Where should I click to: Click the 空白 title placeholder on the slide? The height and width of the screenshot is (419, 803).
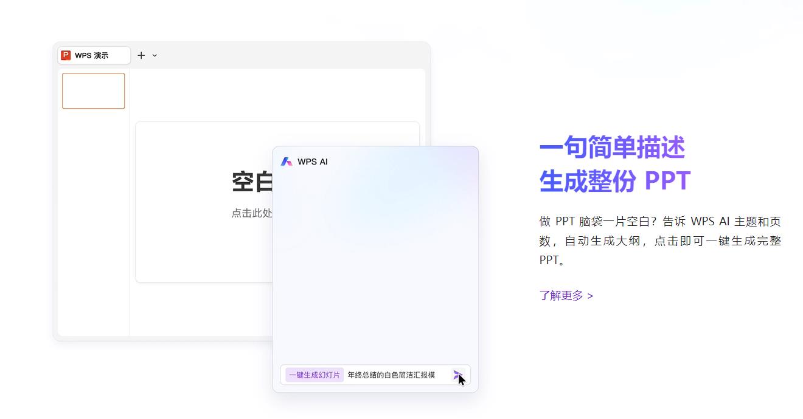[x=252, y=182]
